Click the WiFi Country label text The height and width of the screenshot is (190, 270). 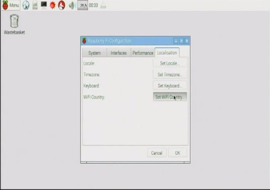(94, 97)
